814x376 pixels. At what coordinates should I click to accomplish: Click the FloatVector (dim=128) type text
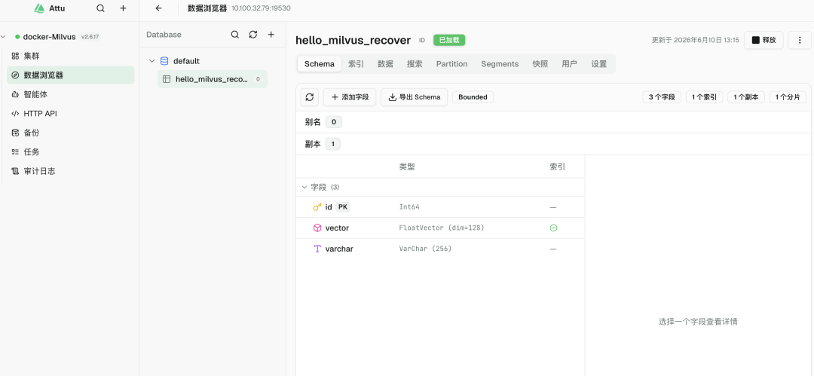(x=441, y=228)
